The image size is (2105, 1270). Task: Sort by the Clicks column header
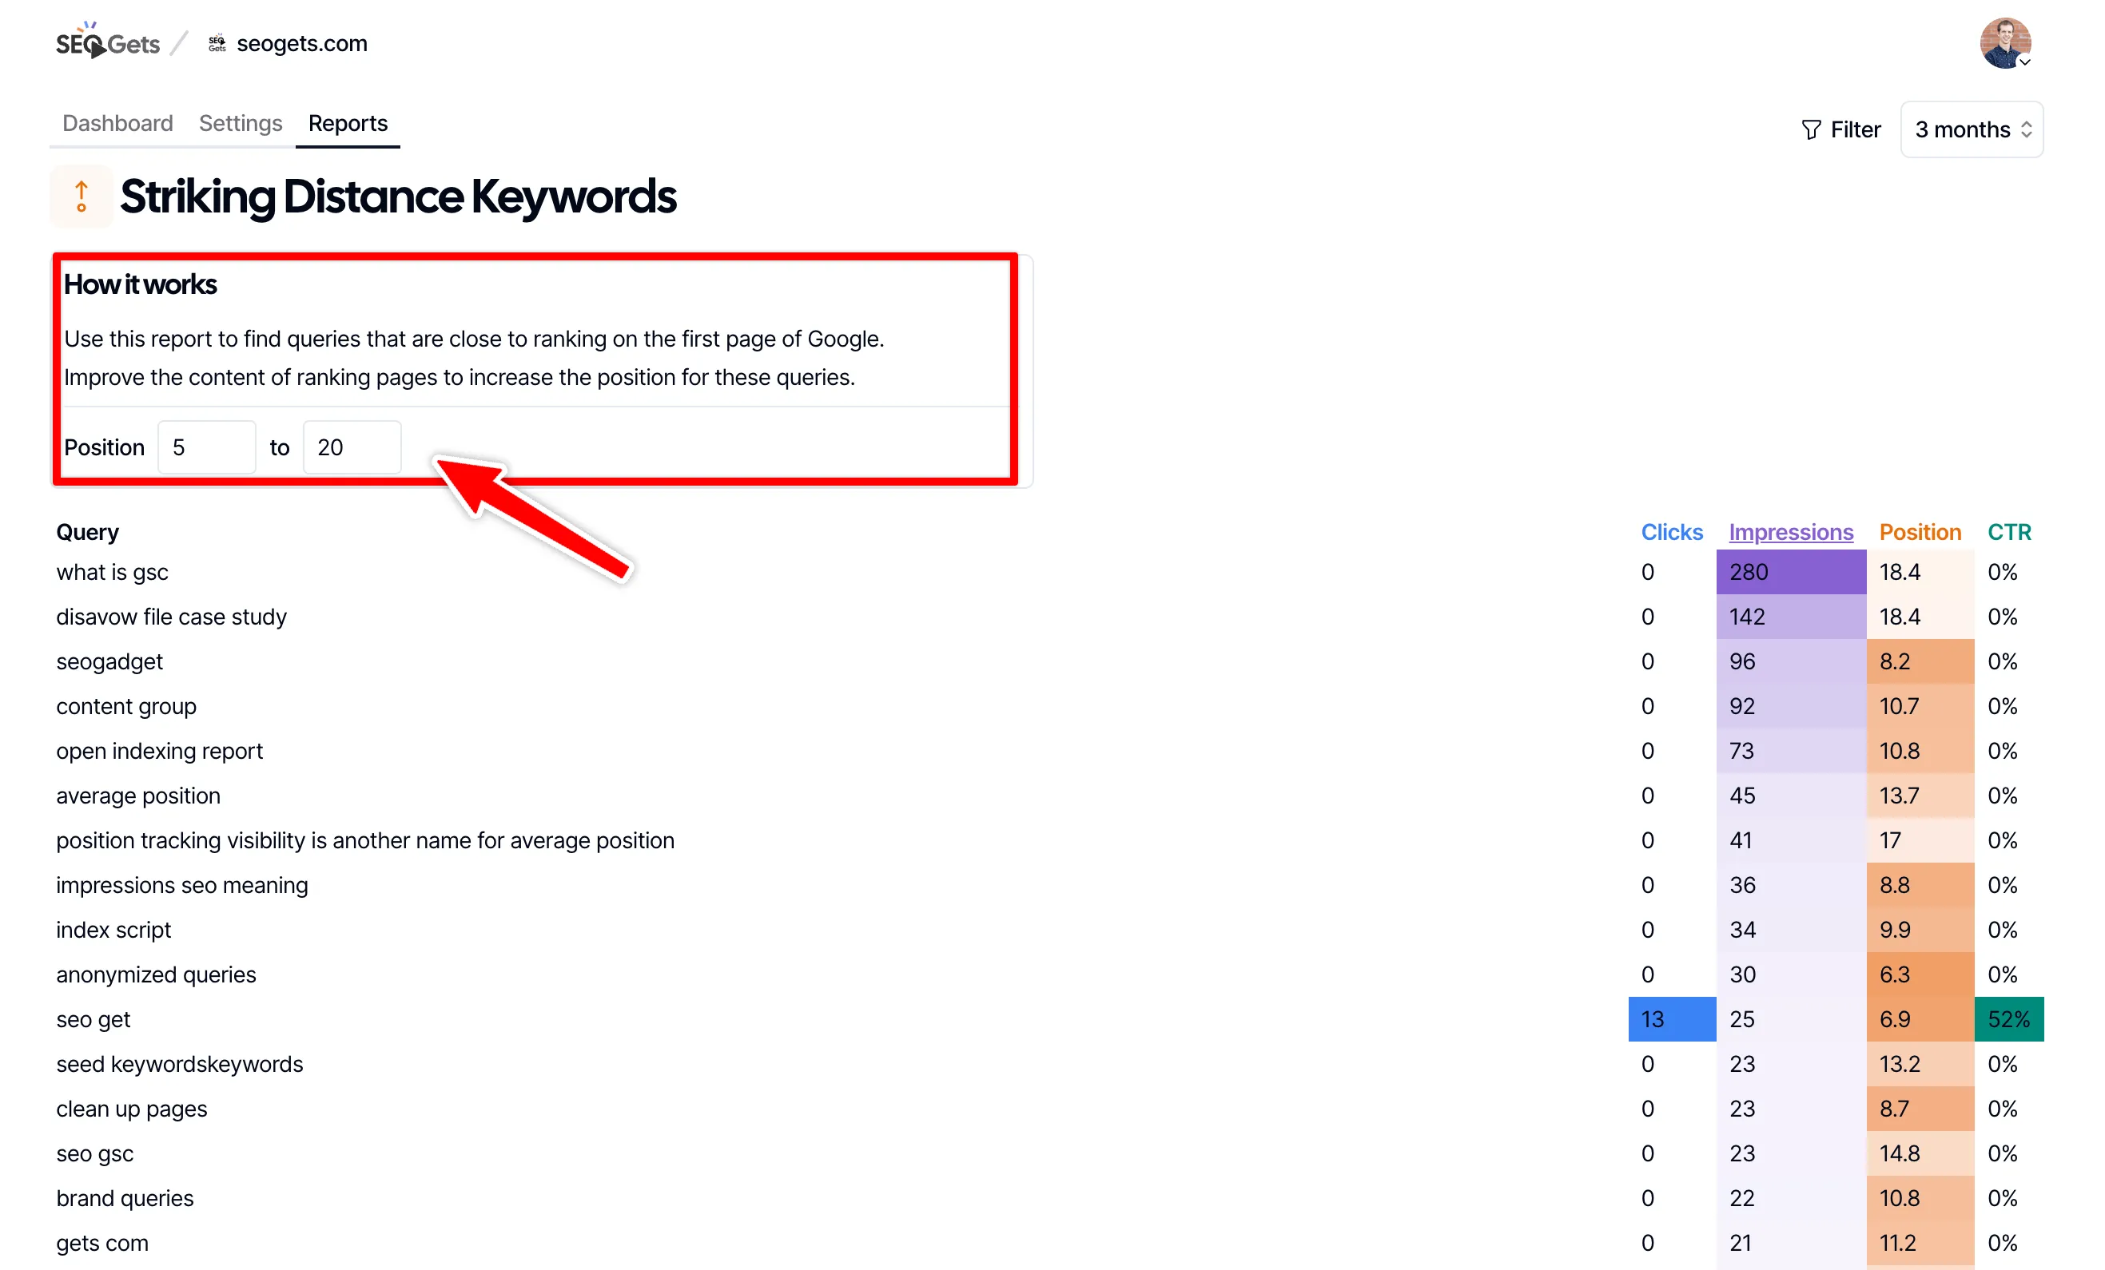pyautogui.click(x=1671, y=532)
